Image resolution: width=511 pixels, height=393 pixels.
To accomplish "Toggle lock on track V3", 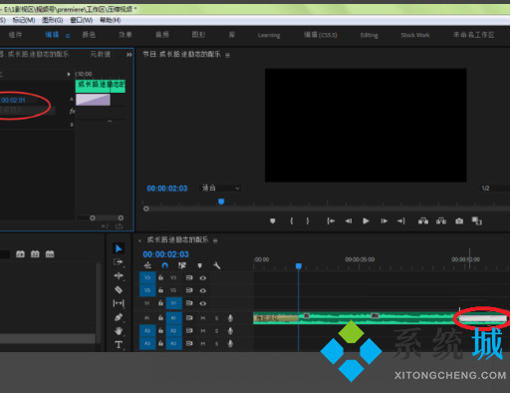I will coord(160,277).
